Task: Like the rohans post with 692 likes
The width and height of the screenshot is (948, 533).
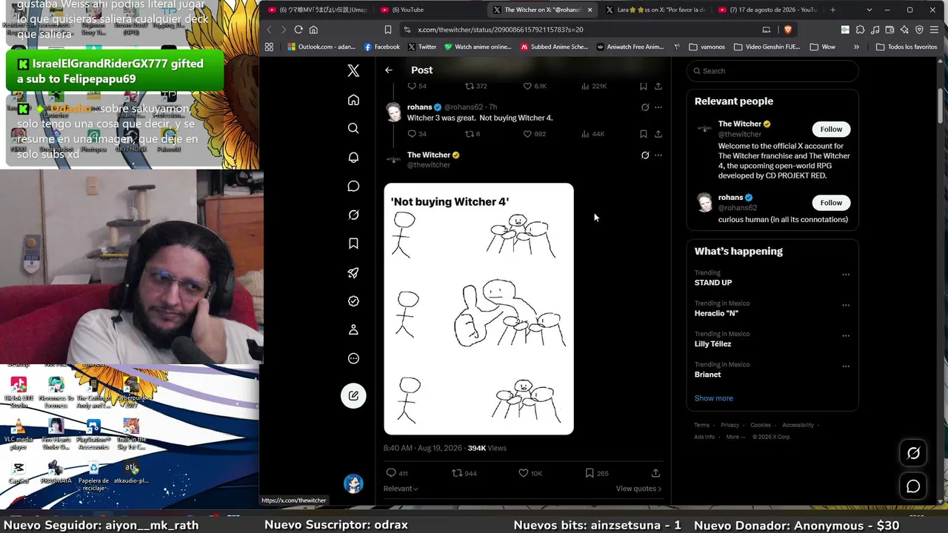Action: coord(534,134)
